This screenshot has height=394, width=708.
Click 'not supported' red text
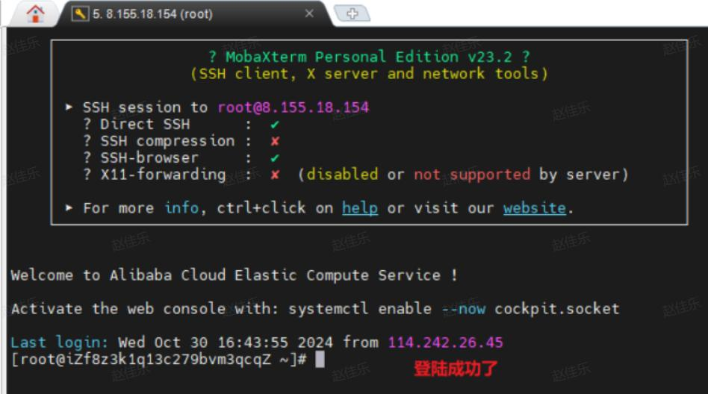click(472, 174)
